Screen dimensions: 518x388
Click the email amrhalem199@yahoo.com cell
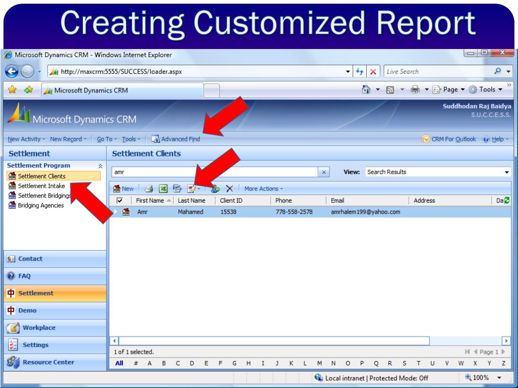[x=365, y=212]
